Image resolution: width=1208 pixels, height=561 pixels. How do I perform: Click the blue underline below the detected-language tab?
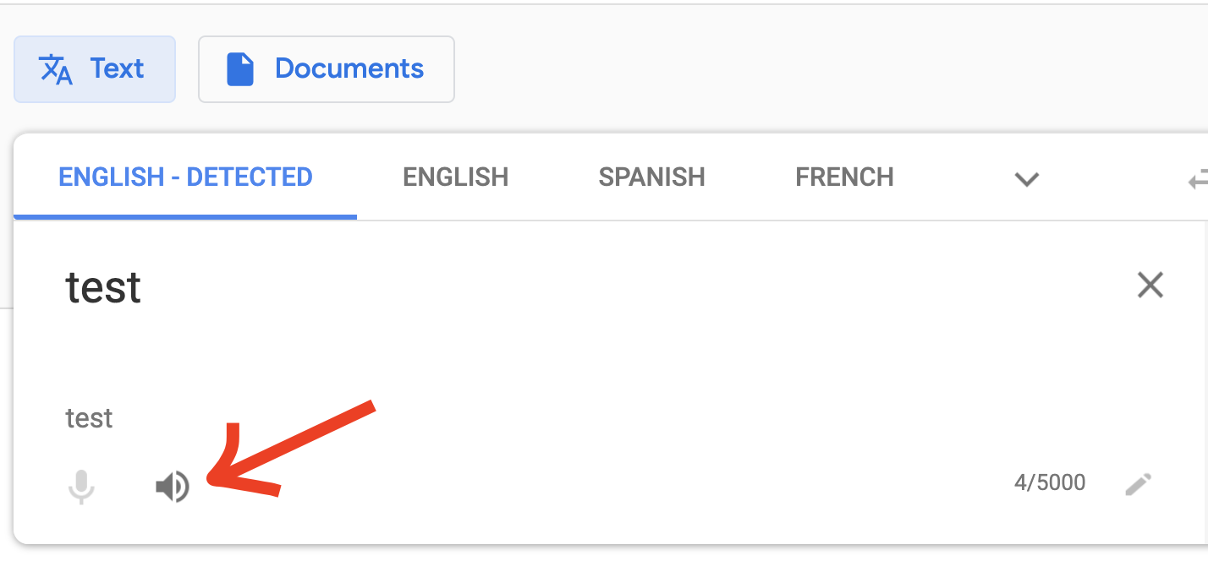coord(185,216)
